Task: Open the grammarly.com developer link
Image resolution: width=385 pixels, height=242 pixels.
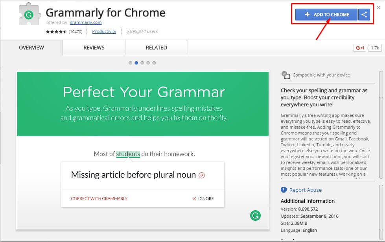Action: click(x=86, y=23)
